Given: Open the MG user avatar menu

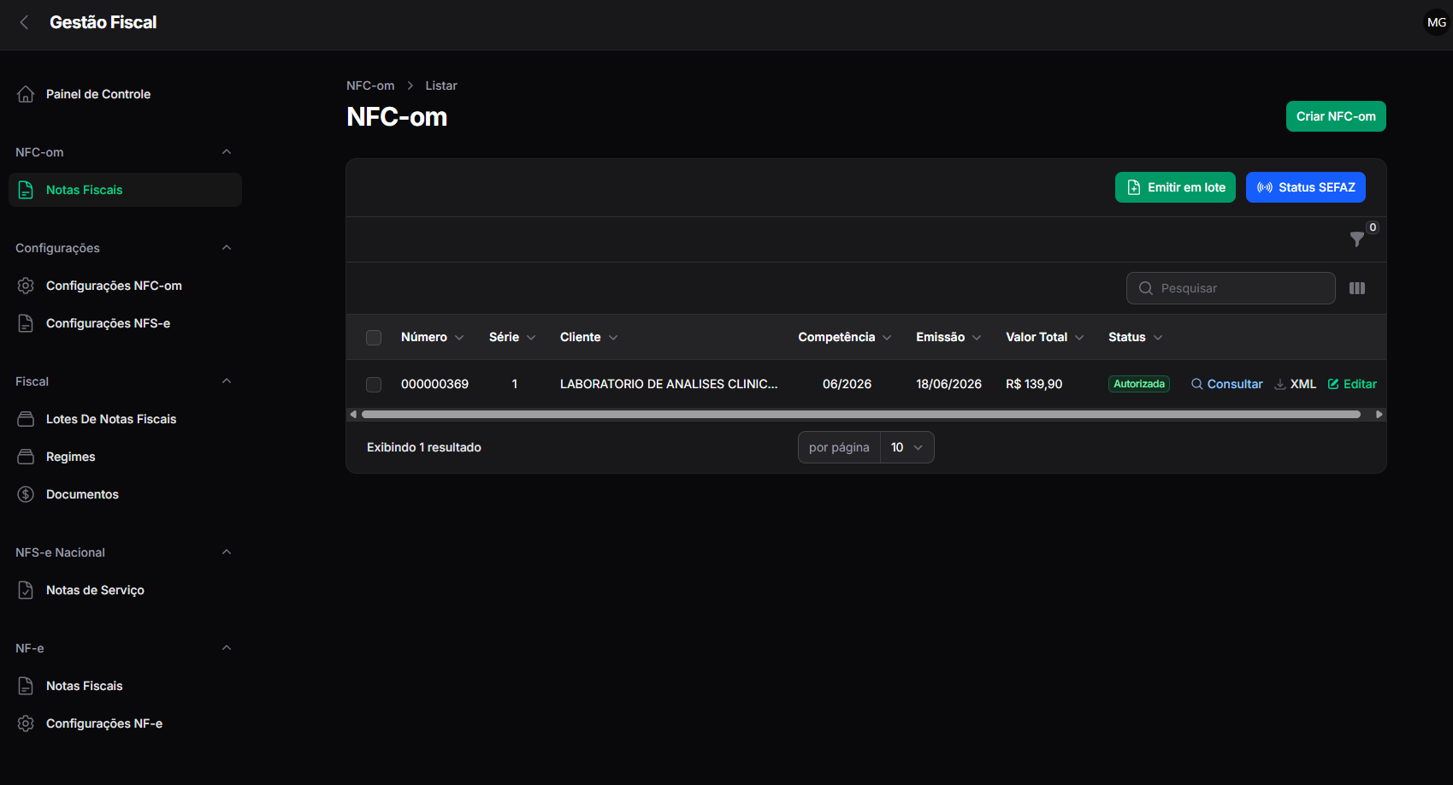Looking at the screenshot, I should [x=1437, y=22].
